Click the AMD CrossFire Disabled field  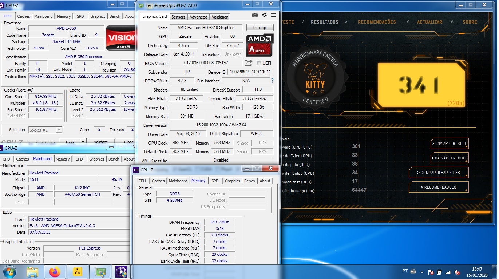221,160
